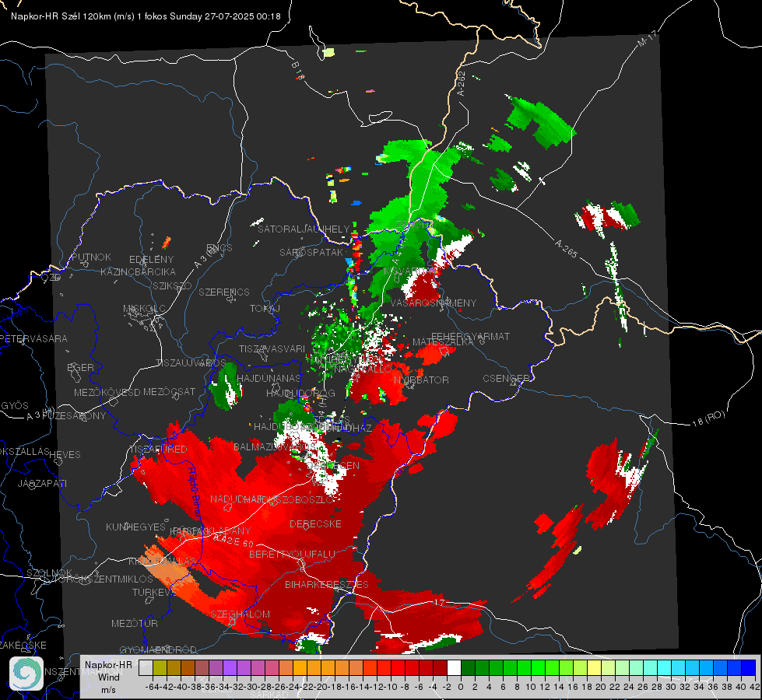
Task: Click the BERETTYÓÚJFALU city label
Action: (x=292, y=554)
